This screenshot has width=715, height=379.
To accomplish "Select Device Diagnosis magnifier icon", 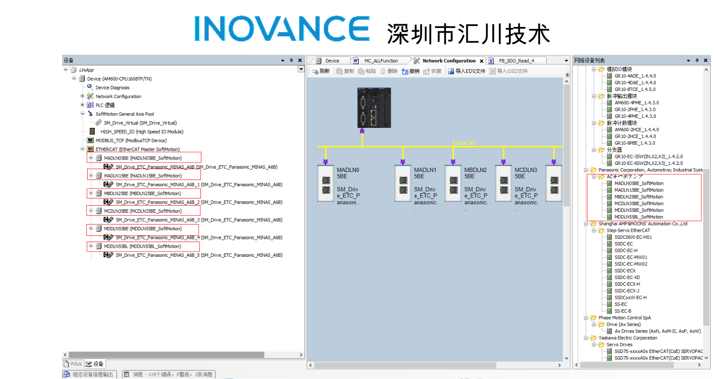I will [x=90, y=87].
